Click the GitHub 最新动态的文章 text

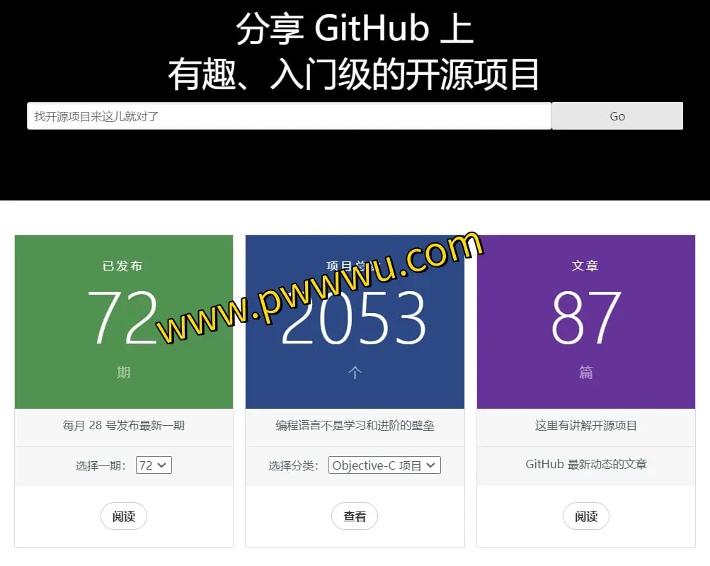(586, 465)
